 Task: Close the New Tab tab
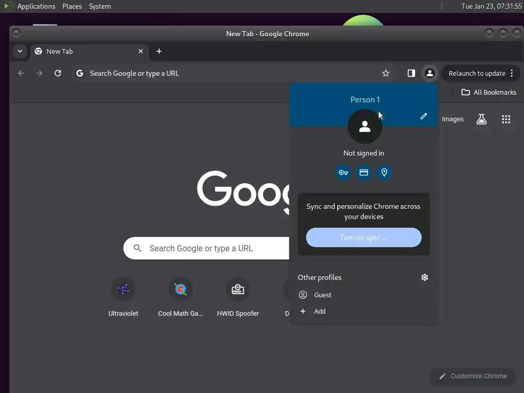tap(141, 52)
